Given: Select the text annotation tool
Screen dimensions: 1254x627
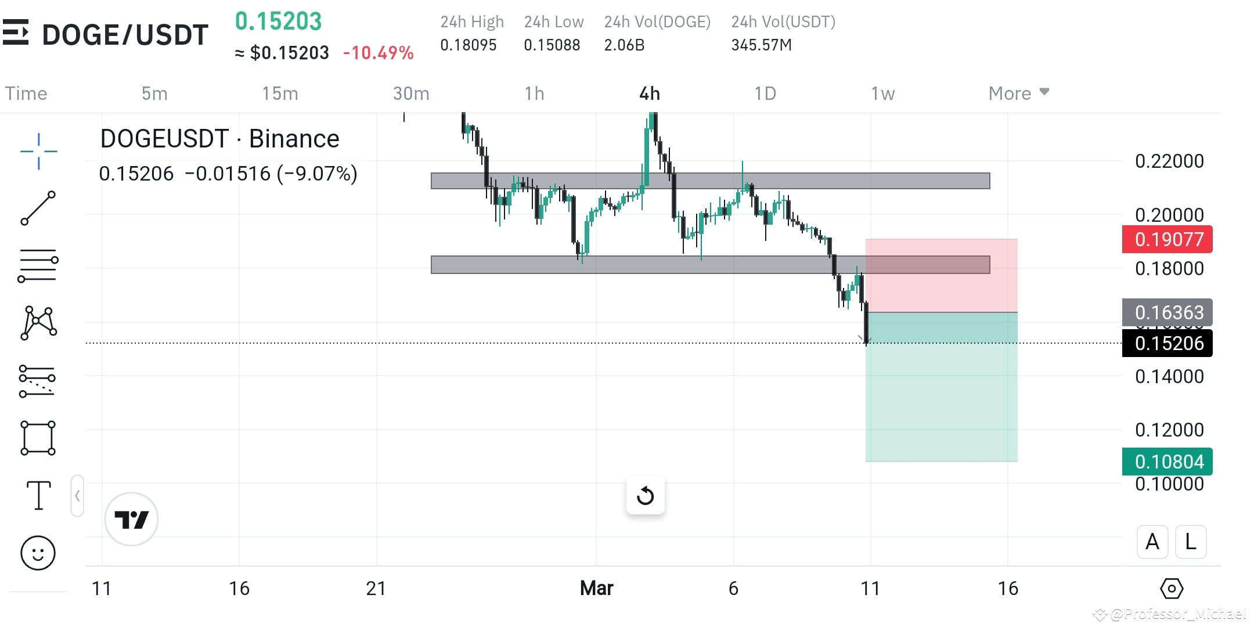Looking at the screenshot, I should pos(38,495).
